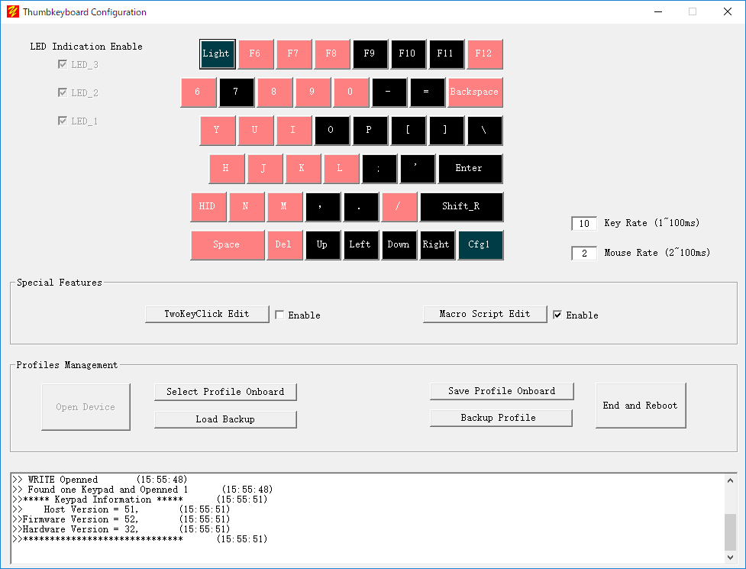Select the F11 key
746x569 pixels.
[x=446, y=53]
